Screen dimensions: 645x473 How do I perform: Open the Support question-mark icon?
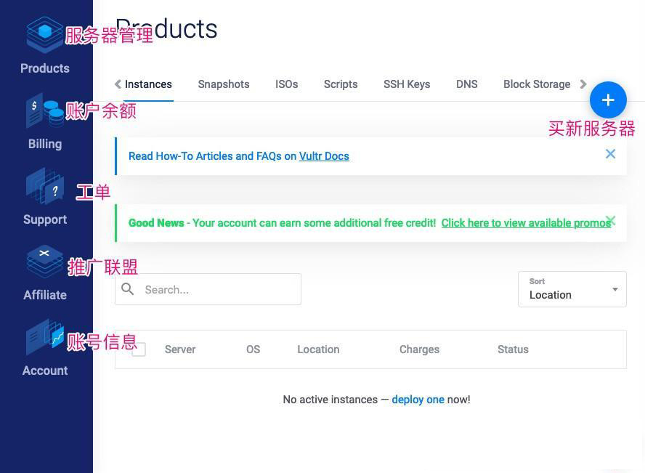[44, 186]
